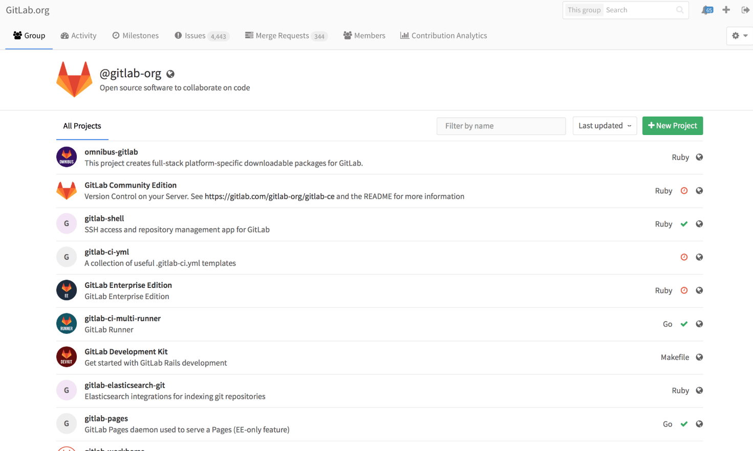This screenshot has width=753, height=451.
Task: Click the passed checkmark for gitlab-pages
Action: click(x=684, y=424)
